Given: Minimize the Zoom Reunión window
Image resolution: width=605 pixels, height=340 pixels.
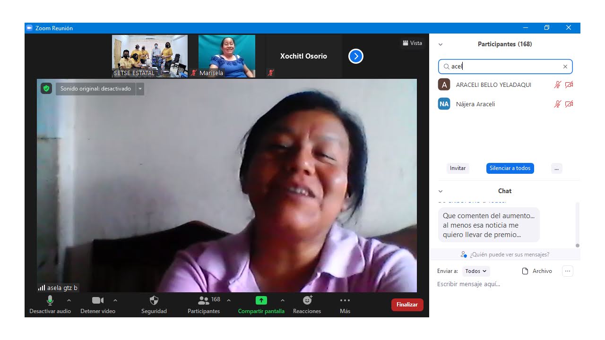Looking at the screenshot, I should (x=525, y=28).
